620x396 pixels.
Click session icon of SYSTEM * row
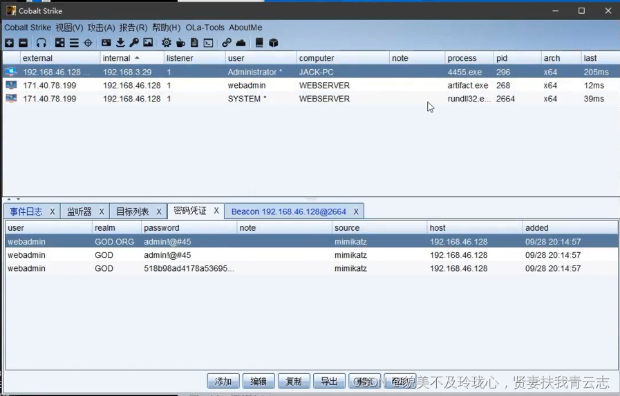pos(11,99)
